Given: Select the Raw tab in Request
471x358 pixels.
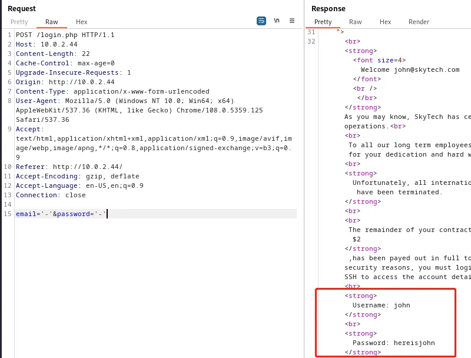Looking at the screenshot, I should tap(52, 22).
